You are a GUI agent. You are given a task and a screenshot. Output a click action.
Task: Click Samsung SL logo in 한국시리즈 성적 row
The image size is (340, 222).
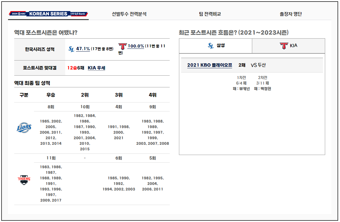[x=71, y=49]
